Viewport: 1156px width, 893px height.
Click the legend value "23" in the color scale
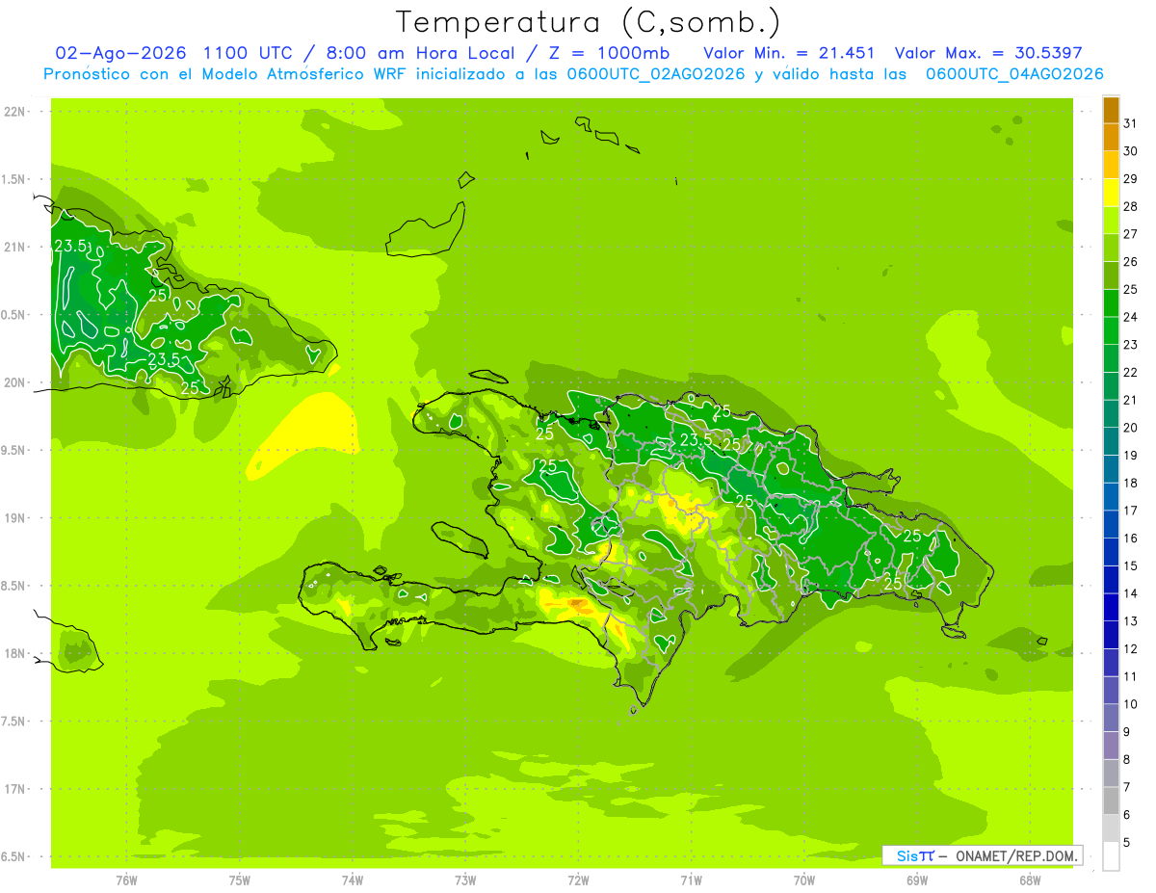pyautogui.click(x=1130, y=345)
